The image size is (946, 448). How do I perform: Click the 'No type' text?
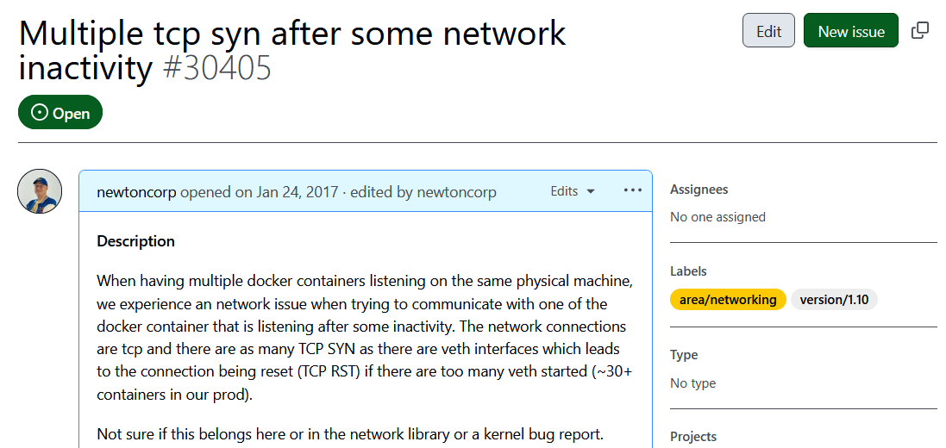pos(692,383)
